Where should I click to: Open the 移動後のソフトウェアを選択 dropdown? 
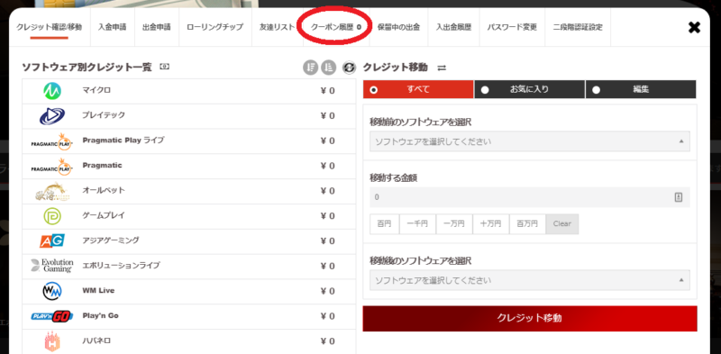[530, 280]
